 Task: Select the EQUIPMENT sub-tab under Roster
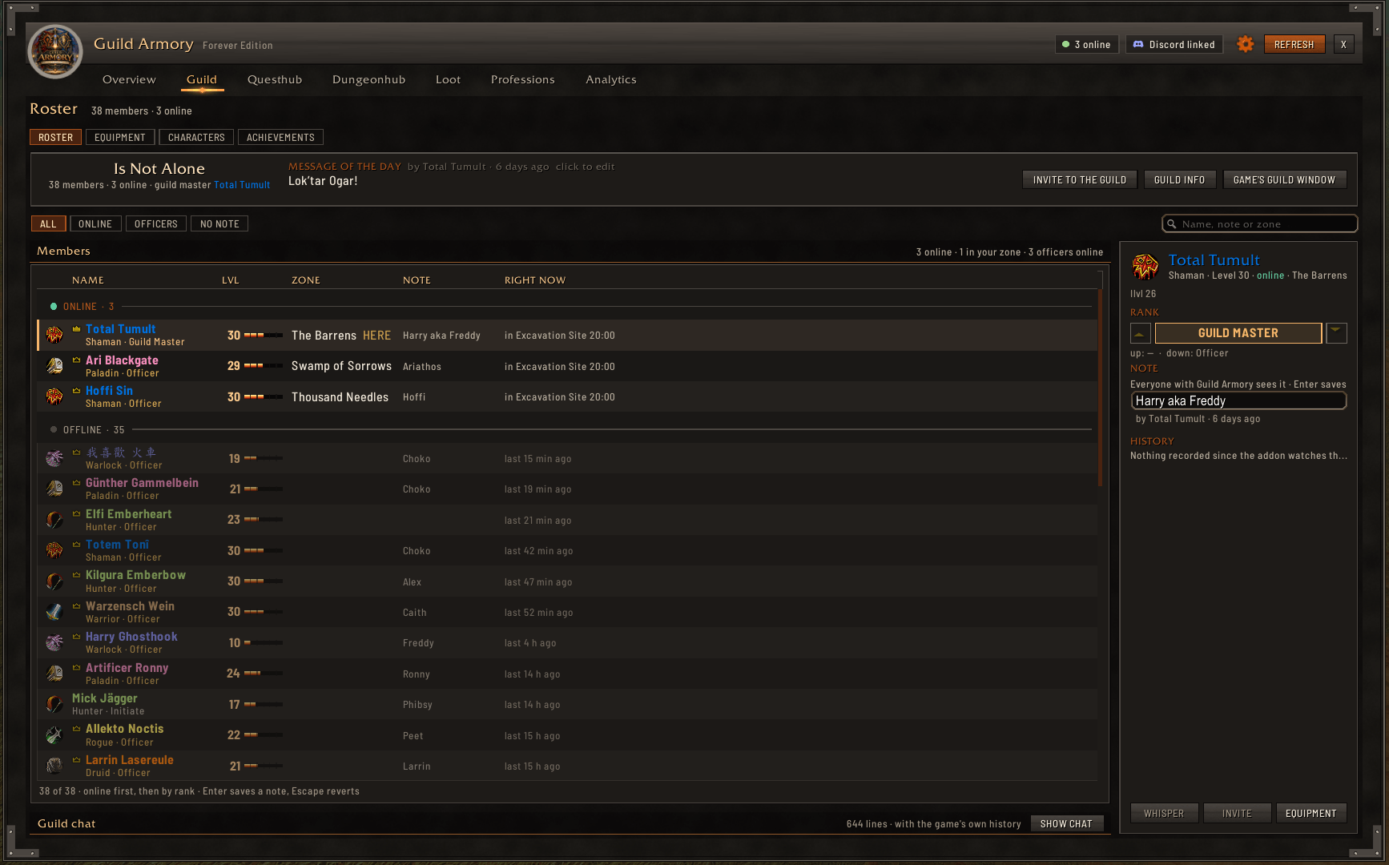click(x=120, y=138)
